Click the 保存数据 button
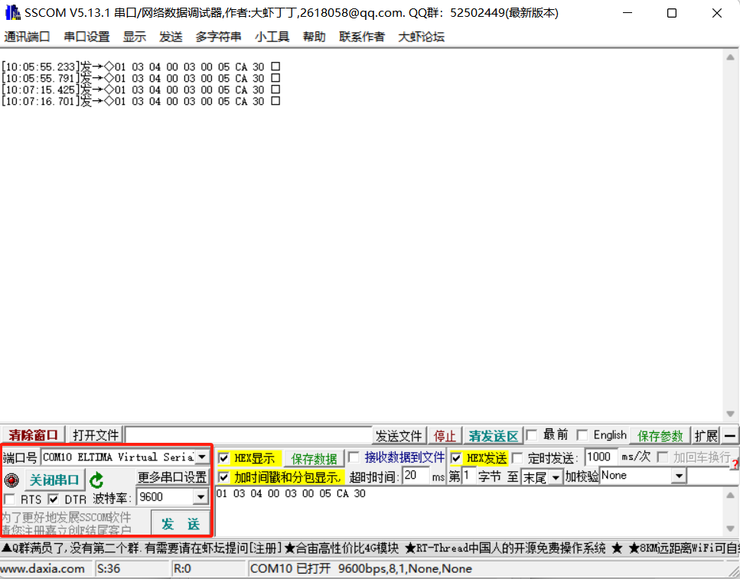 [314, 459]
